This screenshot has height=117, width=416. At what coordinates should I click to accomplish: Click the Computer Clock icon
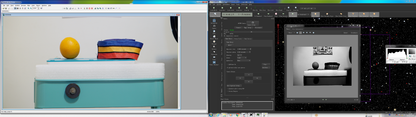point(215,14)
